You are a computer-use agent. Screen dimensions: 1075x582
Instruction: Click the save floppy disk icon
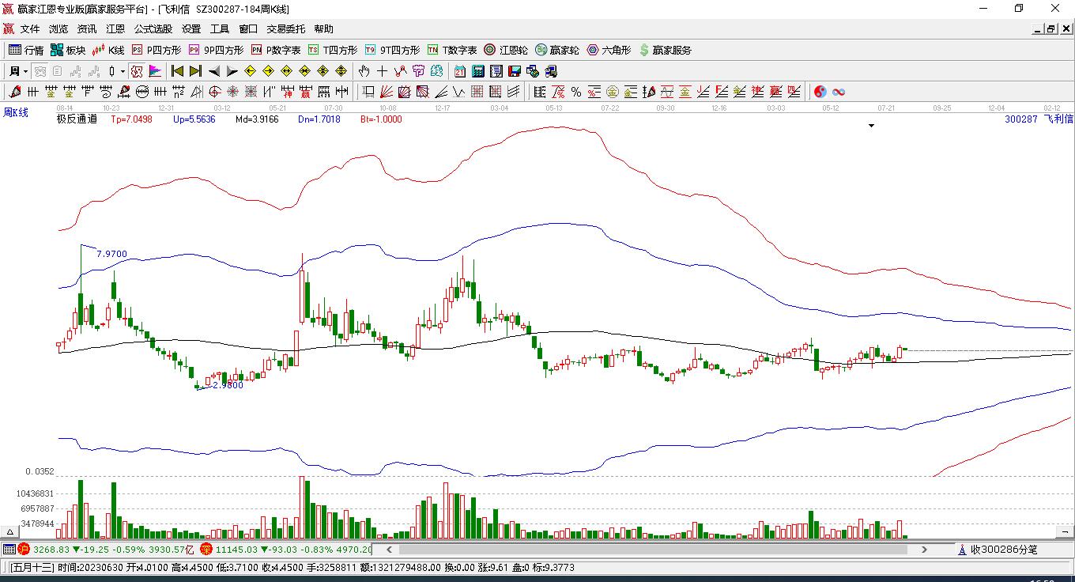[x=515, y=71]
